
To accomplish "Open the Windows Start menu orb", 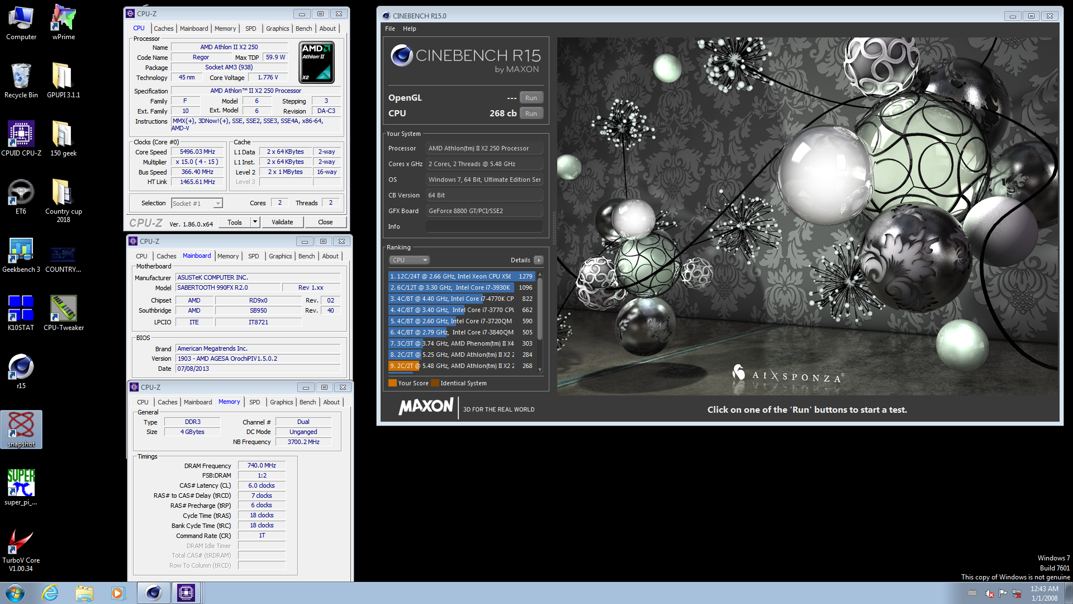I will [x=15, y=593].
